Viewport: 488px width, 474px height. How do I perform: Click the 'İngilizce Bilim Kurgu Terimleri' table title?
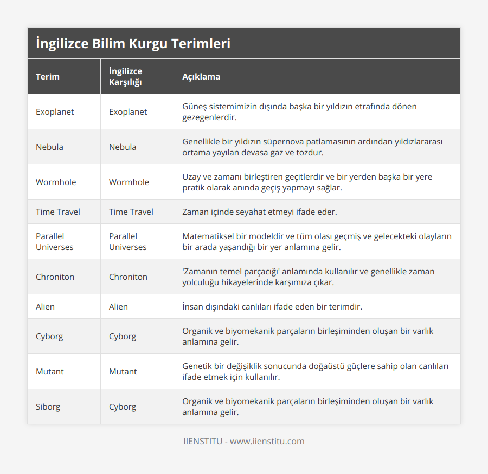133,44
